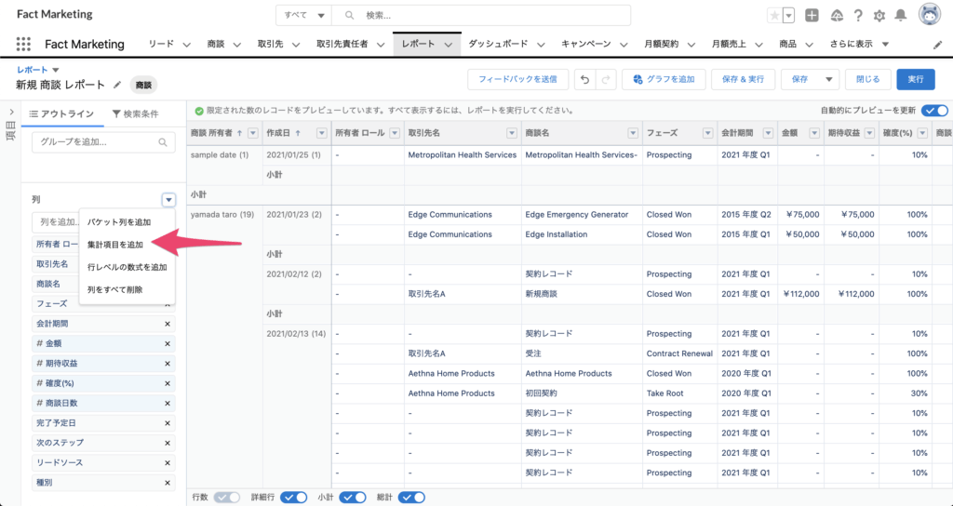Viewport: 953px width, 506px height.
Task: Open the キャンペーン navigation tab
Action: (586, 44)
